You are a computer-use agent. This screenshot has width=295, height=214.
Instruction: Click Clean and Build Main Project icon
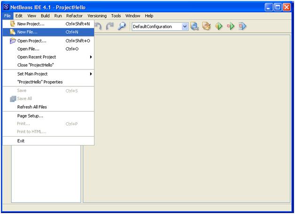point(207,26)
